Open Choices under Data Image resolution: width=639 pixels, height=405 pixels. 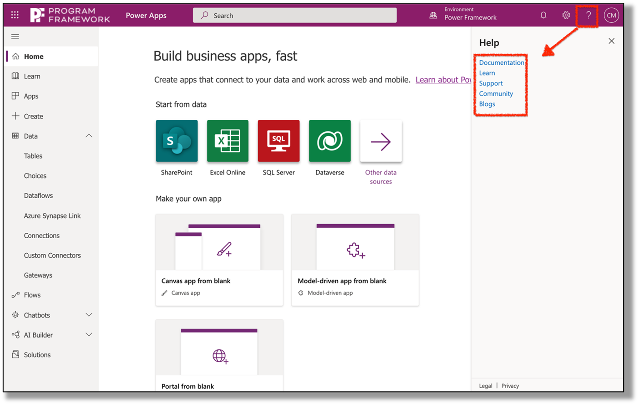tap(35, 175)
